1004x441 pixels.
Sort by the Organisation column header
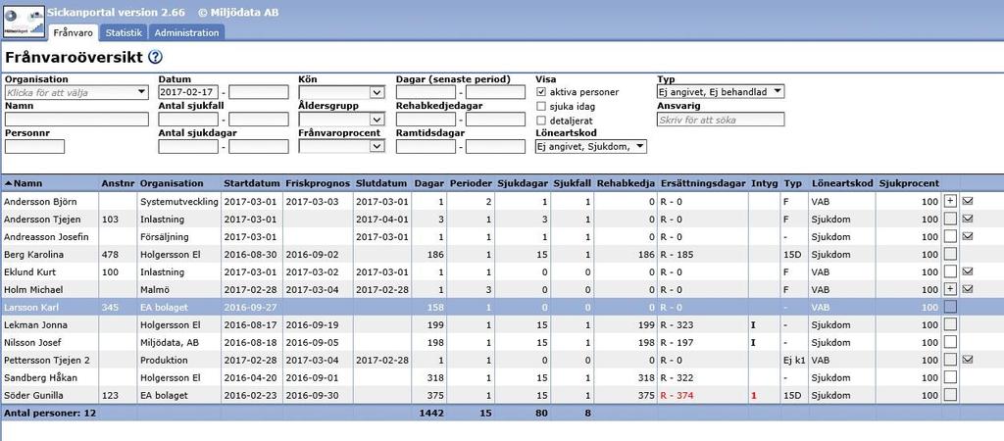(x=172, y=183)
